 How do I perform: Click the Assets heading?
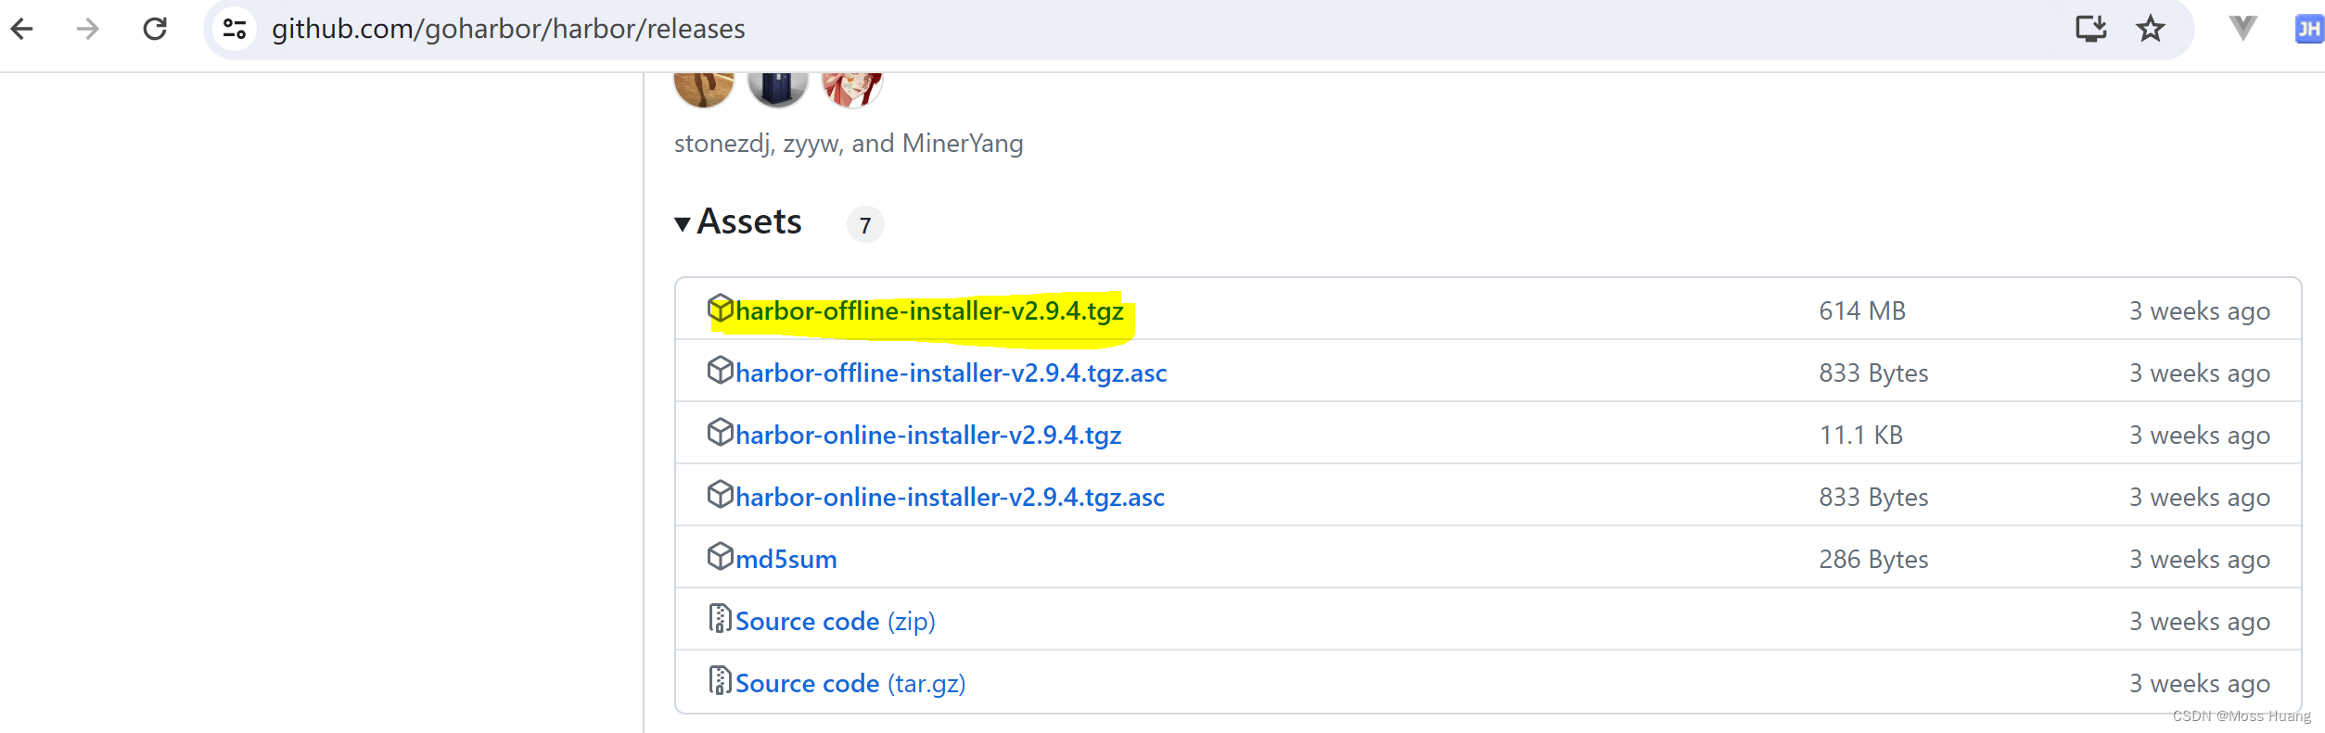tap(749, 221)
